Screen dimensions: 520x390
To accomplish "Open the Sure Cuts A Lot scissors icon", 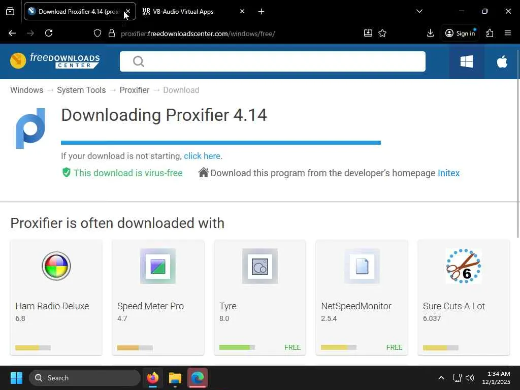I will (464, 266).
